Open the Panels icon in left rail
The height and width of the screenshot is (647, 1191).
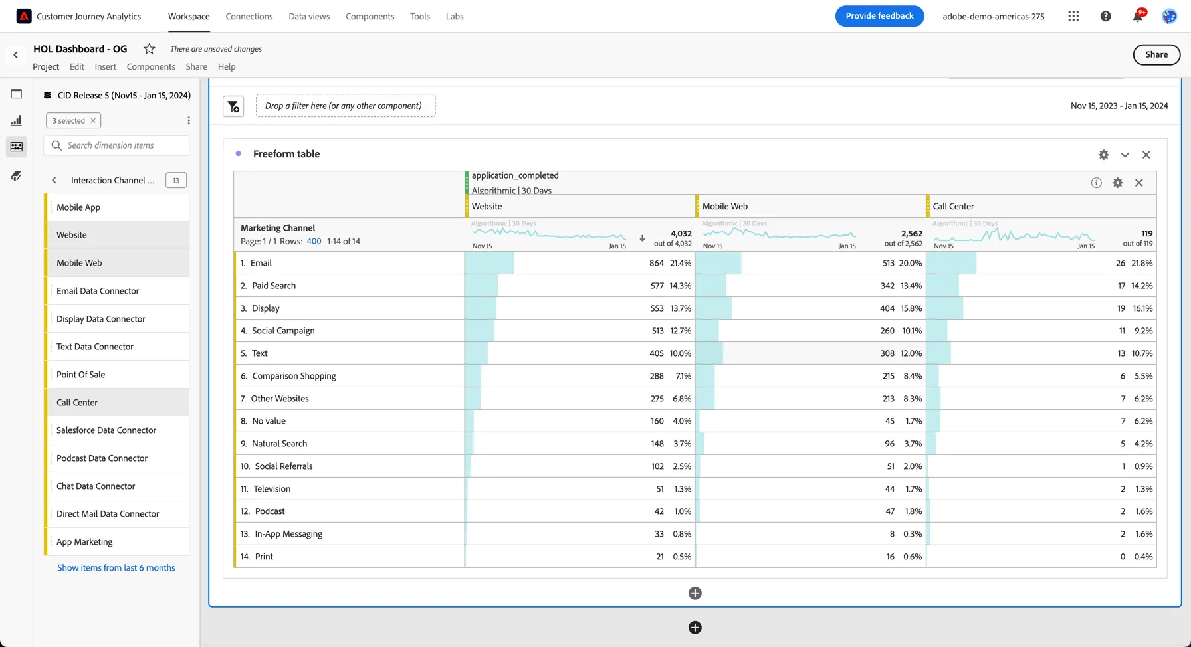pos(17,94)
